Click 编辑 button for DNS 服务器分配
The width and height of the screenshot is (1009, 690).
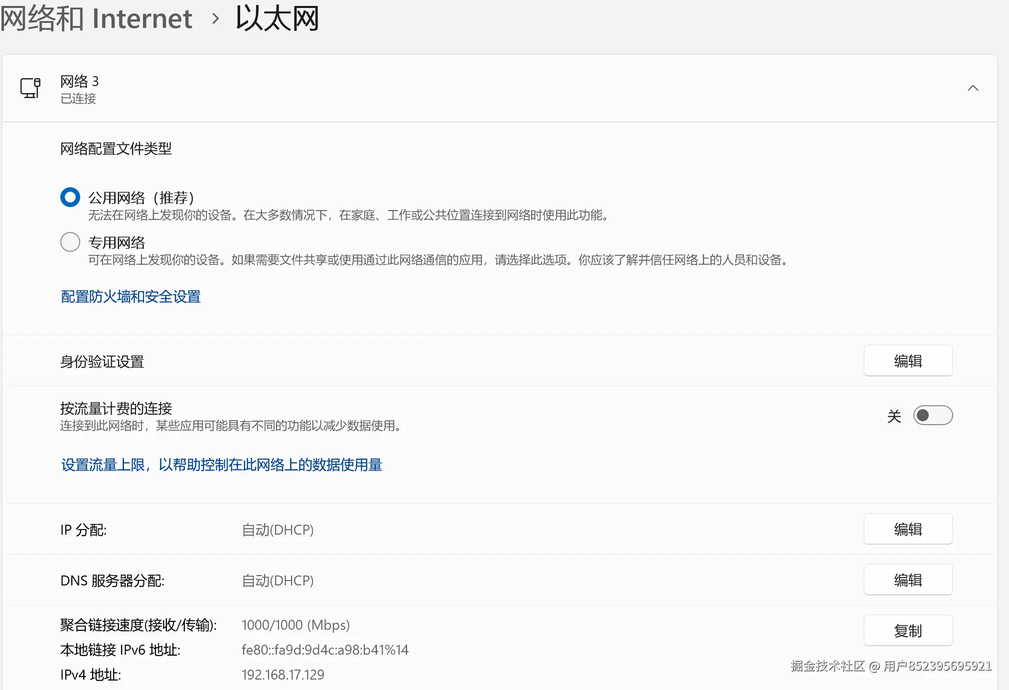pos(907,580)
